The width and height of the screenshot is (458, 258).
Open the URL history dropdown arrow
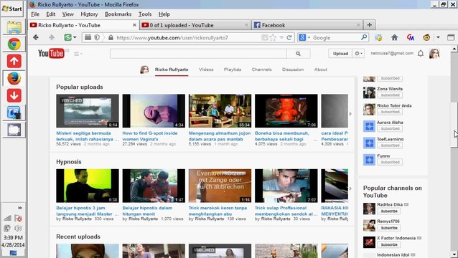point(281,37)
